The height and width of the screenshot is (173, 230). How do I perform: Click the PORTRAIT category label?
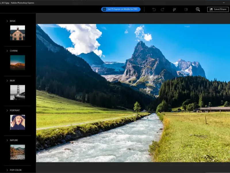15,110
